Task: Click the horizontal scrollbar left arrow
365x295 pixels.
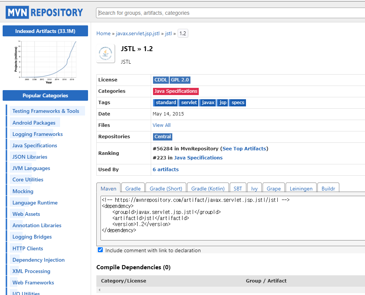Action: [x=99, y=290]
